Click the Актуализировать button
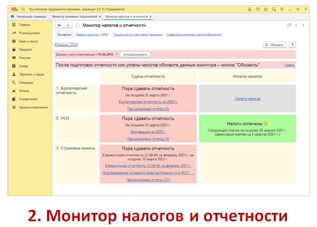Image resolution: width=317 pixels, height=227 pixels. [x=135, y=54]
